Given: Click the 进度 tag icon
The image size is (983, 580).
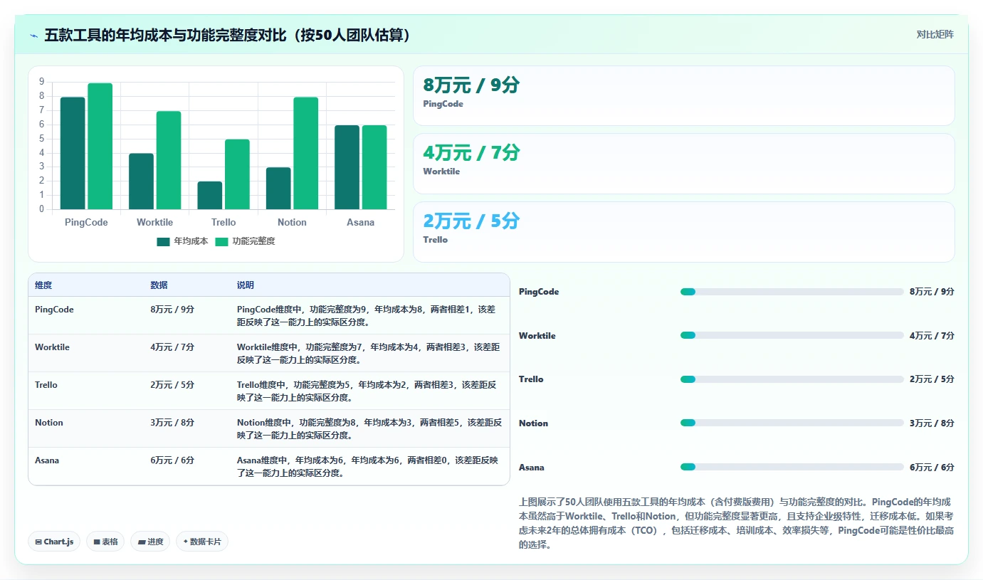Looking at the screenshot, I should coord(142,542).
